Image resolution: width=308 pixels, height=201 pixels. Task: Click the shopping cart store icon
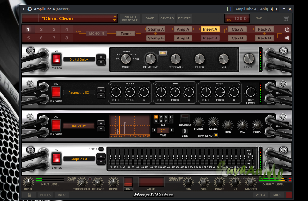tap(286, 18)
